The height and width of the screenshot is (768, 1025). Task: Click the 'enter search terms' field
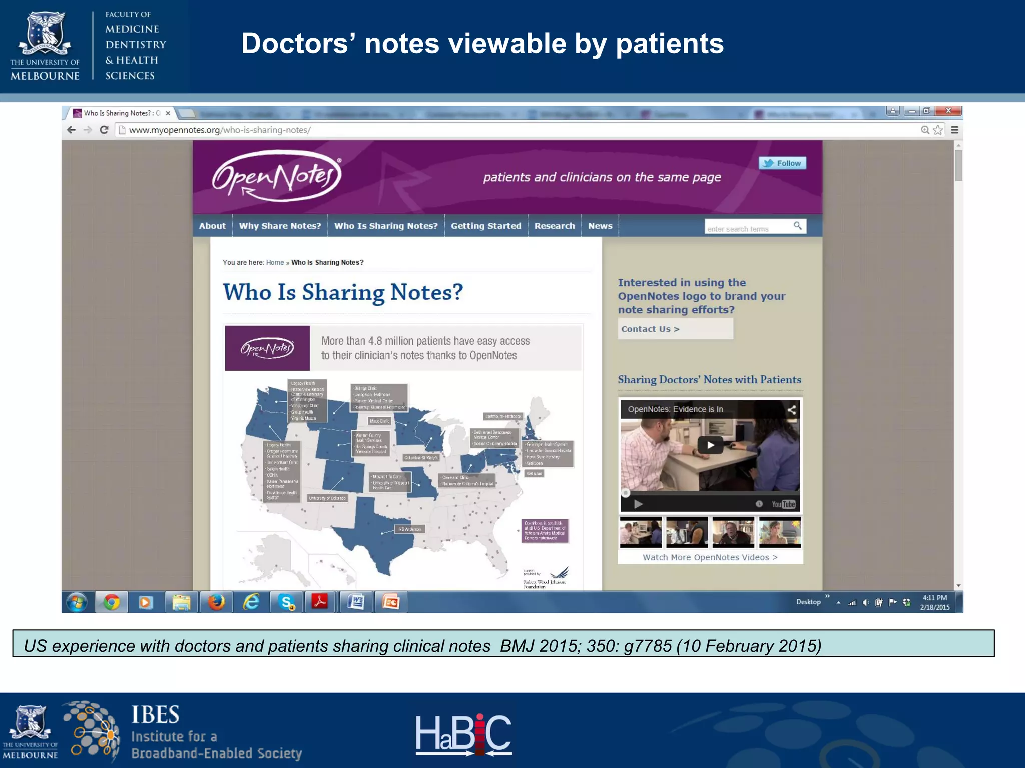pyautogui.click(x=747, y=227)
